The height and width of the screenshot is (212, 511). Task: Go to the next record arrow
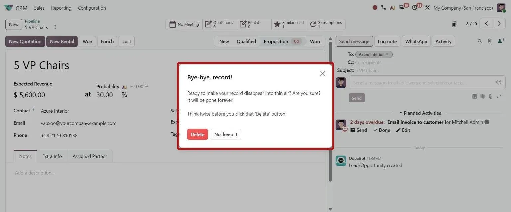point(499,24)
